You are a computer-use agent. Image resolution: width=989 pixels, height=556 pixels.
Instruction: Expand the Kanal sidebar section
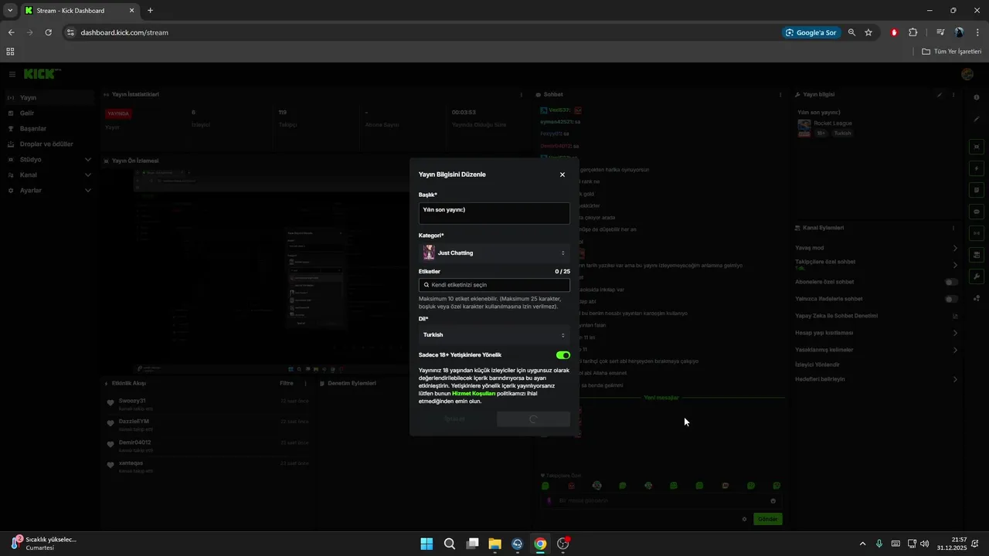49,175
